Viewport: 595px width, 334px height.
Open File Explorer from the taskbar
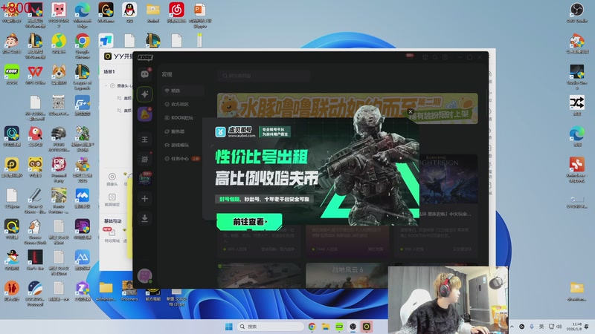[x=326, y=327]
